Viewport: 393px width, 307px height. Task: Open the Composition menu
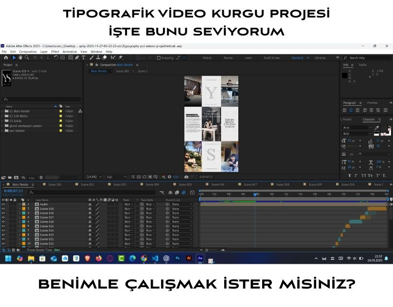[x=28, y=51]
